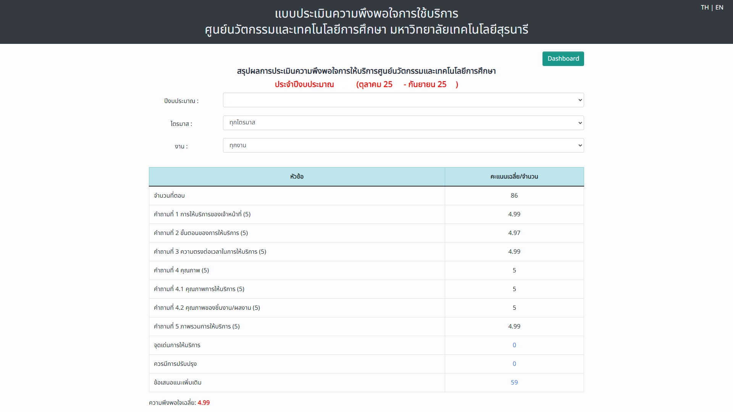733x412 pixels.
Task: Select row คำถามที่ 4 คุณภาพ (5)
Action: 366,270
